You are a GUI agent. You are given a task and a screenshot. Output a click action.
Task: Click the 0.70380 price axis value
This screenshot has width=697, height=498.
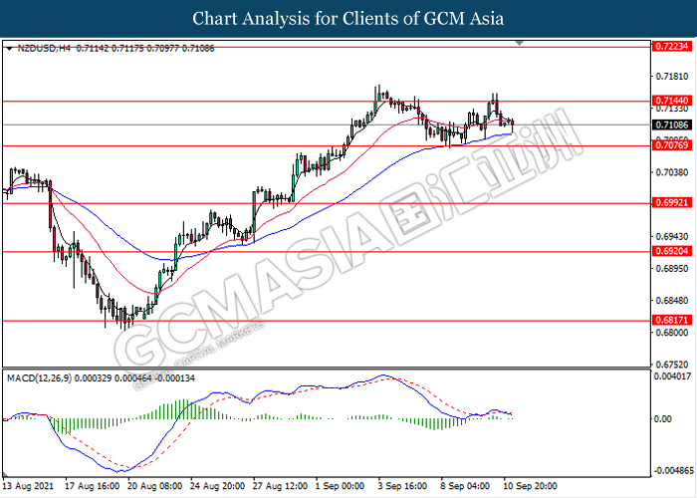click(672, 172)
